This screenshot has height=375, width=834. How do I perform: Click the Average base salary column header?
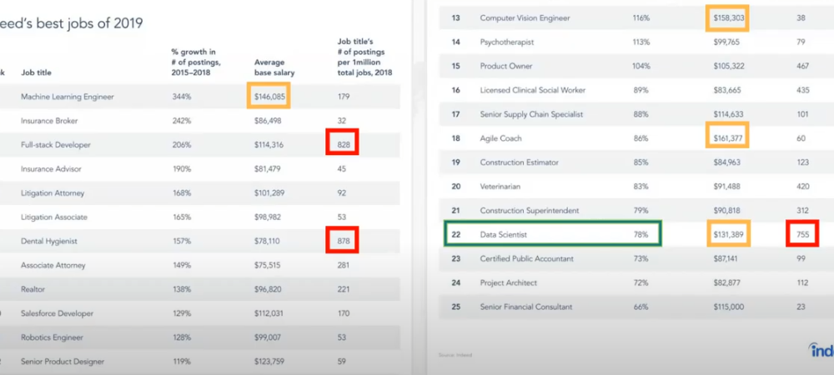click(x=274, y=67)
